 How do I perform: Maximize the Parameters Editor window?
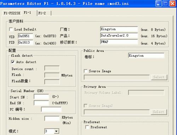(166, 4)
